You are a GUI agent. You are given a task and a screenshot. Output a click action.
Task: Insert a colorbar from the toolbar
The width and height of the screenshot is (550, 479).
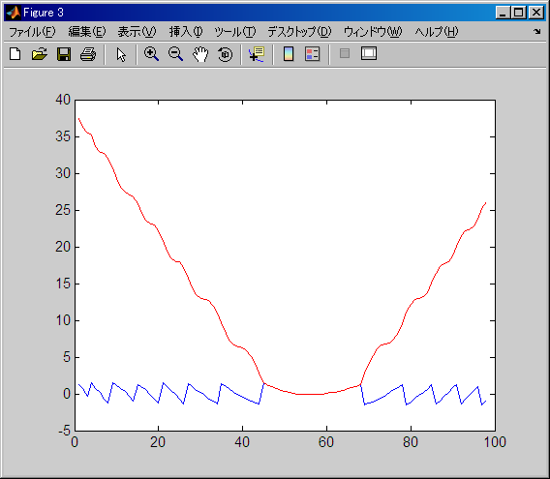click(289, 54)
